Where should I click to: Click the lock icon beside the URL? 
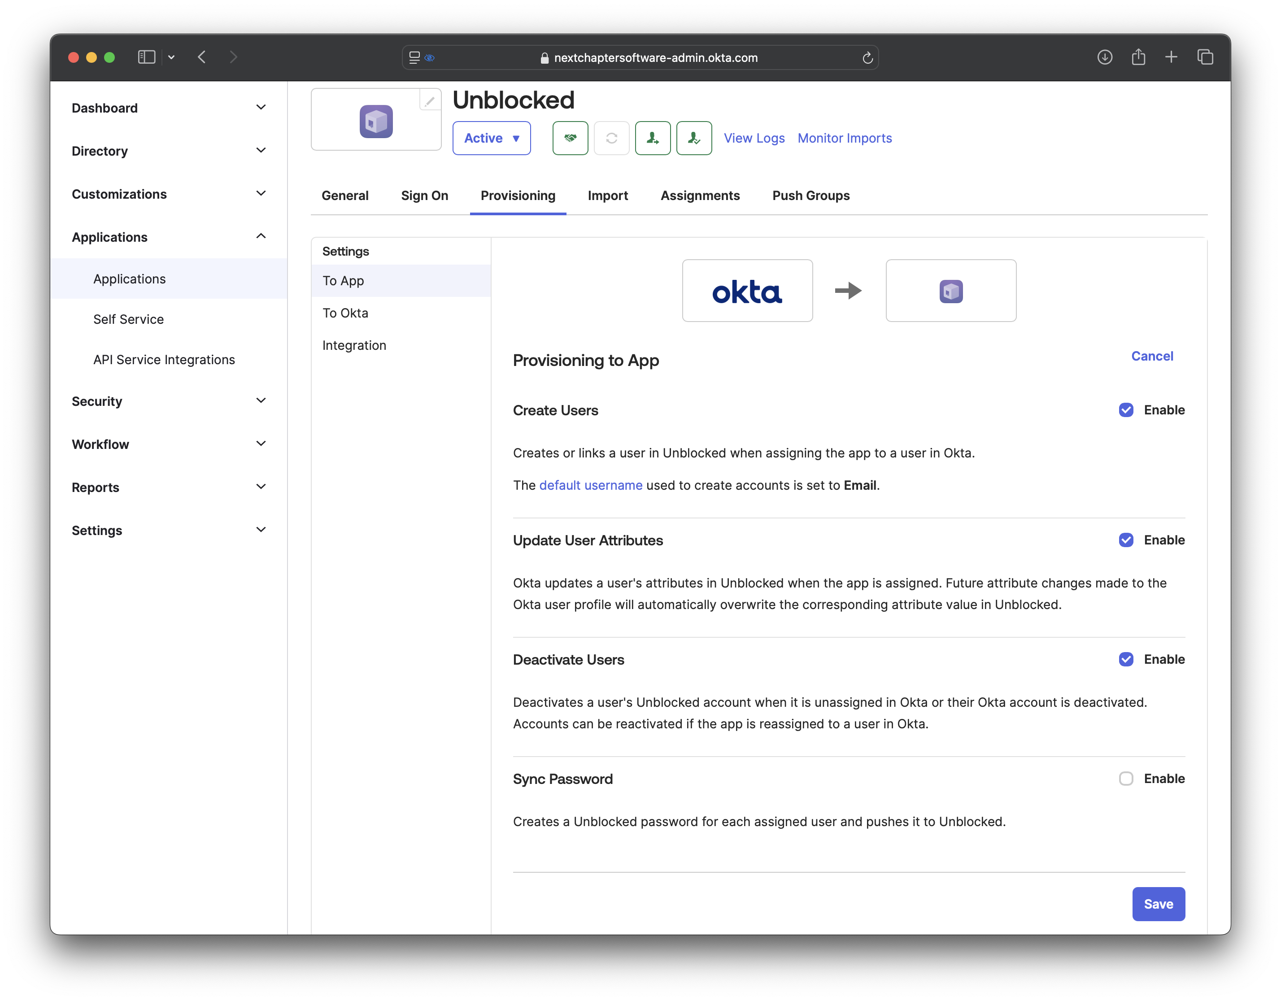pyautogui.click(x=545, y=58)
